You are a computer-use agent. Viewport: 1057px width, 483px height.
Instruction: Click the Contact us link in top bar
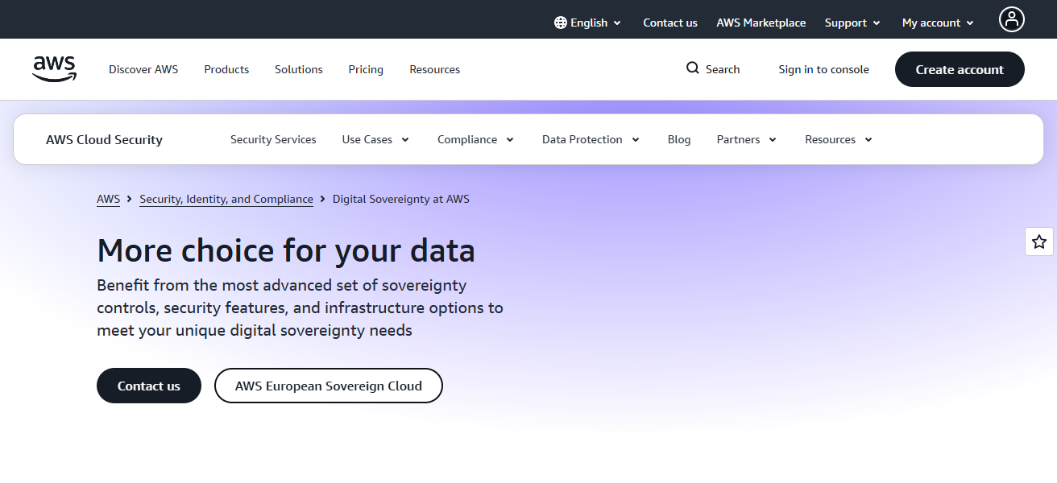pos(669,23)
